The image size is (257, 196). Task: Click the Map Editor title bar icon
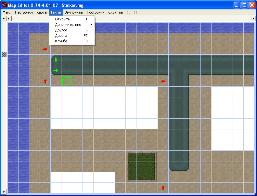(x=4, y=5)
